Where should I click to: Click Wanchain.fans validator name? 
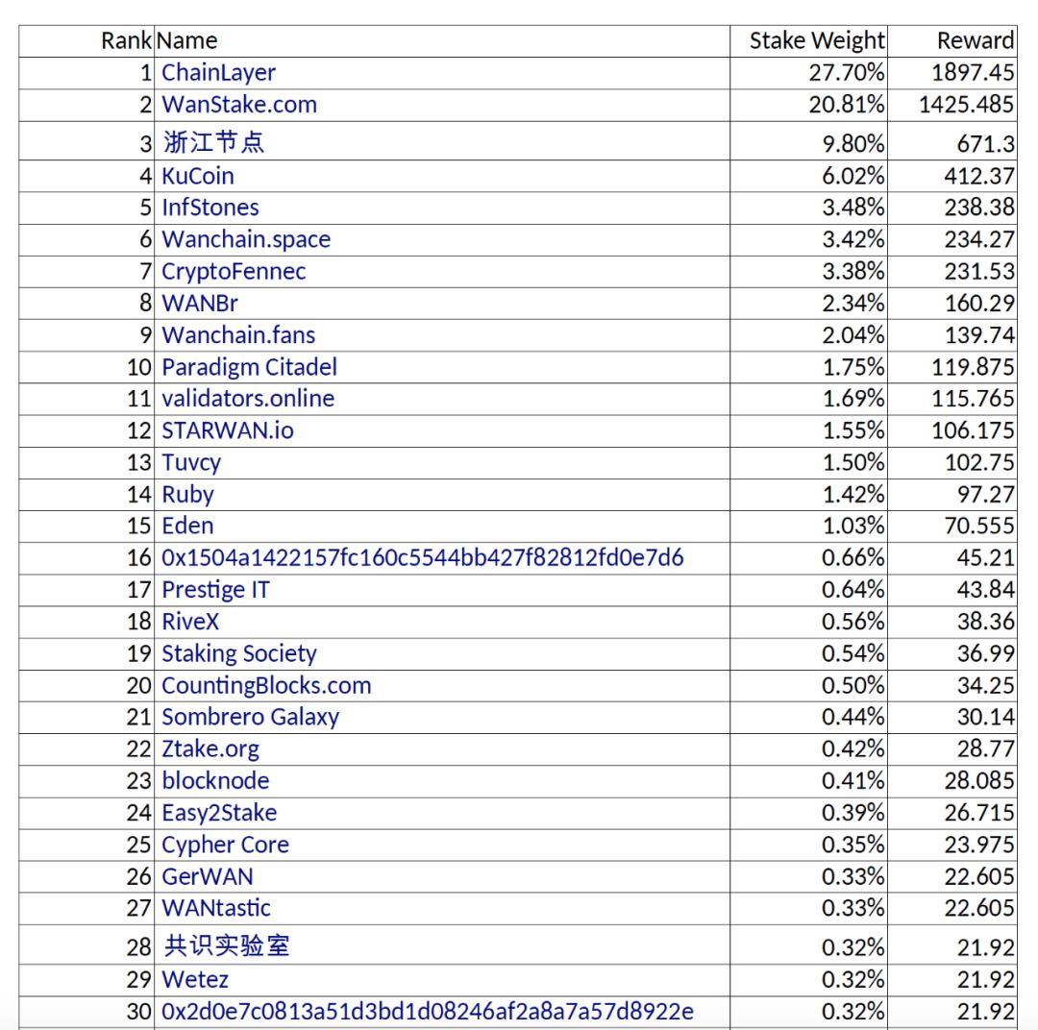[238, 335]
